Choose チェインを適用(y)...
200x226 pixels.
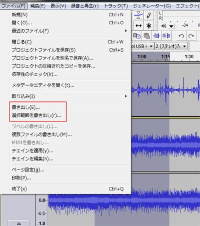coord(70,150)
